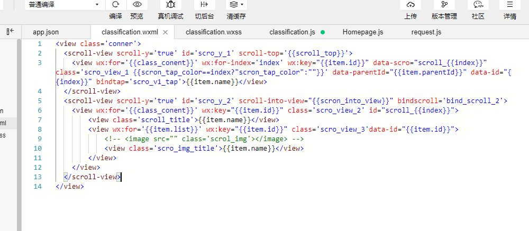Open version management branch icon
Screen dimensions: 529x231
pos(444,4)
